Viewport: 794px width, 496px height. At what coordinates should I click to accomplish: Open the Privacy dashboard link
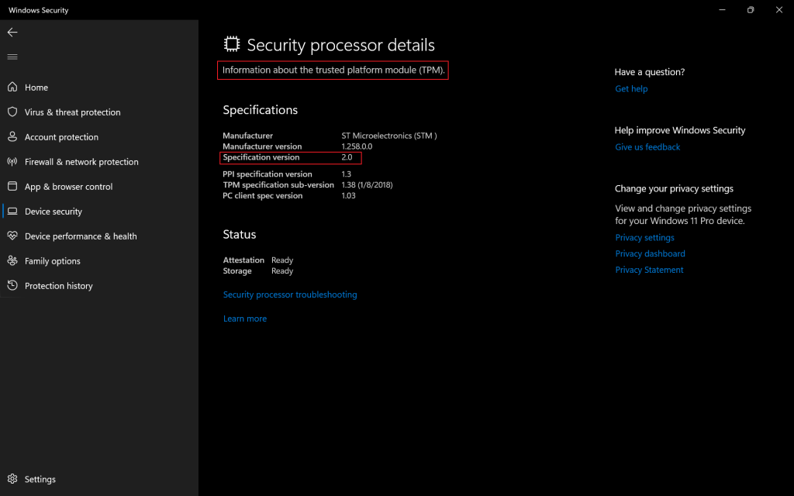650,254
